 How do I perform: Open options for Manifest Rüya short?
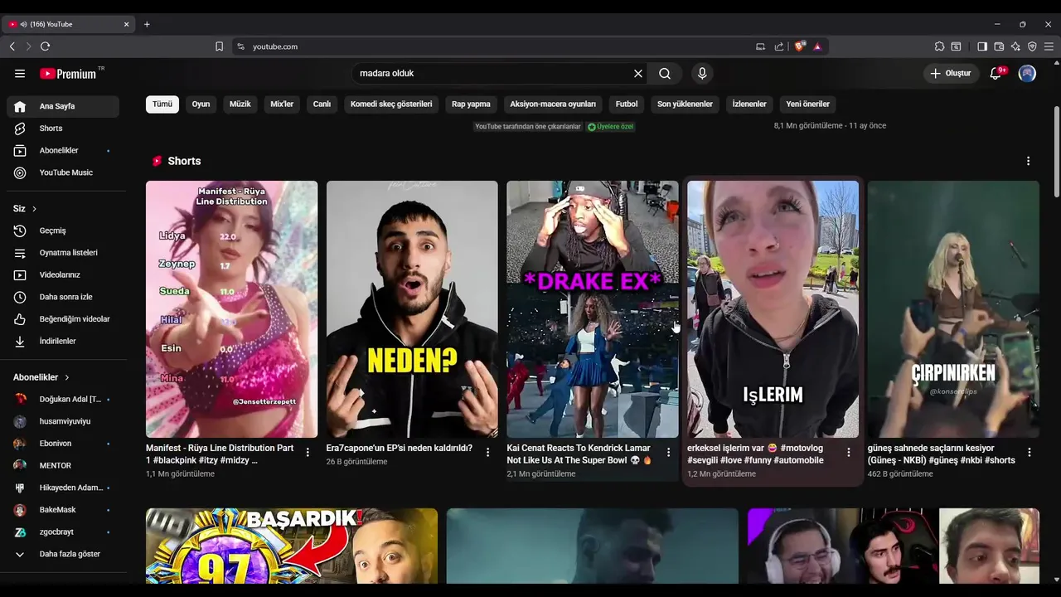[308, 452]
